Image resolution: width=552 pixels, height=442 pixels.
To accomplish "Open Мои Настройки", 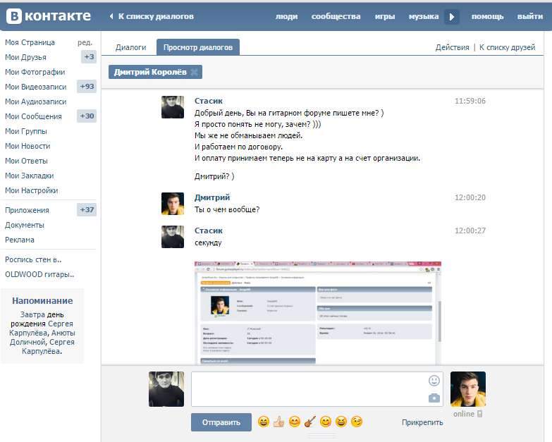I will point(31,190).
